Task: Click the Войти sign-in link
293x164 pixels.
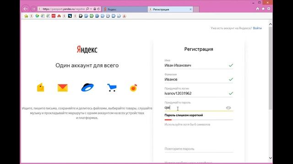Action: 257,28
